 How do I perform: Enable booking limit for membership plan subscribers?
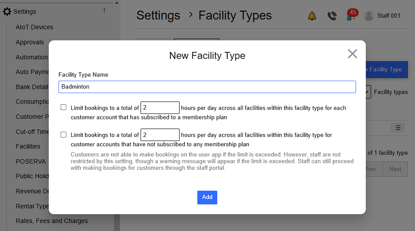coord(63,107)
